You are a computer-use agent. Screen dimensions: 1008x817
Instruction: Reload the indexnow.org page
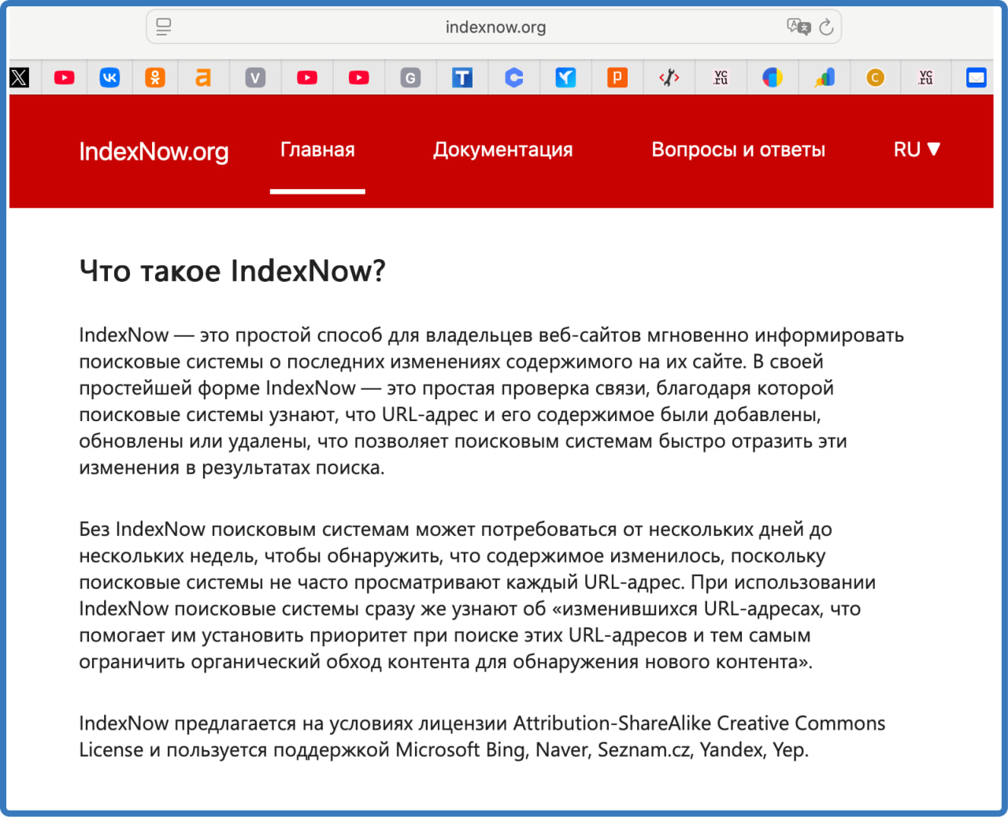coord(826,28)
